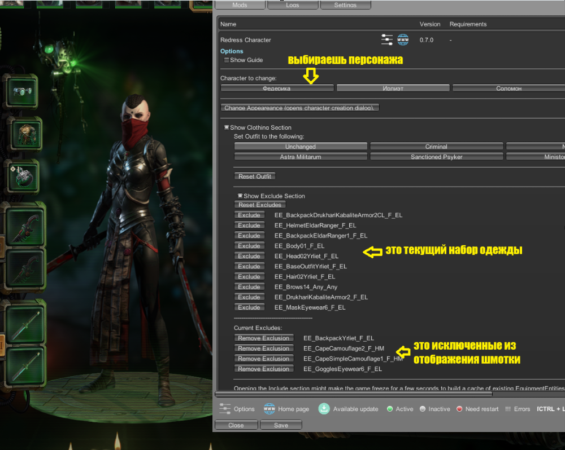Click the Version column header
The width and height of the screenshot is (565, 450).
tap(430, 24)
